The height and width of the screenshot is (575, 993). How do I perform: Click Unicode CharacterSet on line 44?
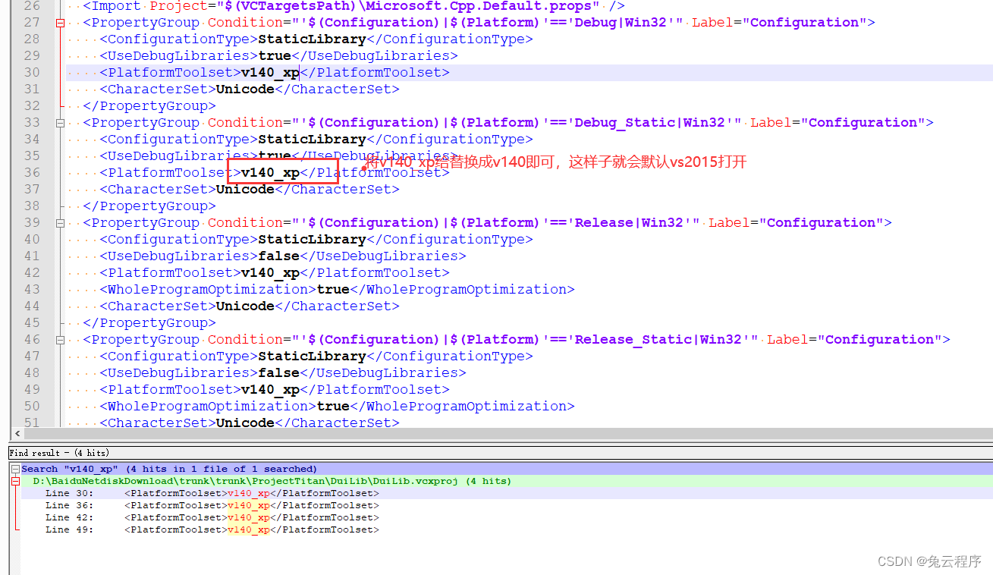[245, 306]
